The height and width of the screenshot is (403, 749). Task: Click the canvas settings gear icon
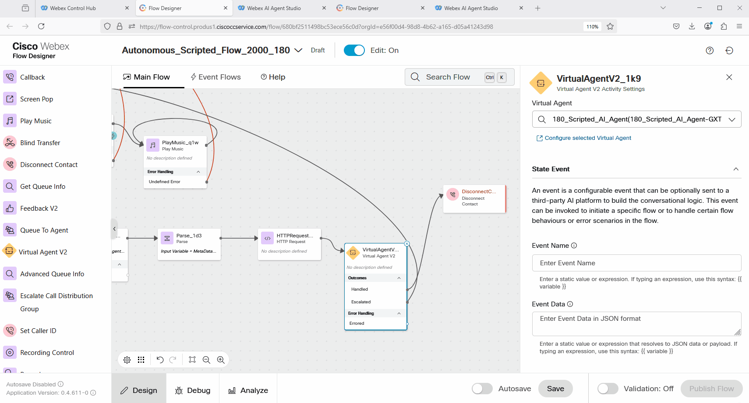click(127, 360)
